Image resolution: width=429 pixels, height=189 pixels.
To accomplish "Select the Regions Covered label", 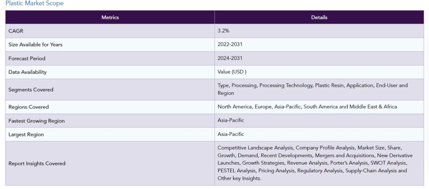I will click(x=28, y=107).
